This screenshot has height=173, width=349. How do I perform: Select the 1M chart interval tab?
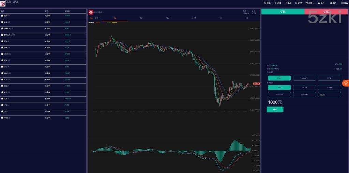click(115, 18)
